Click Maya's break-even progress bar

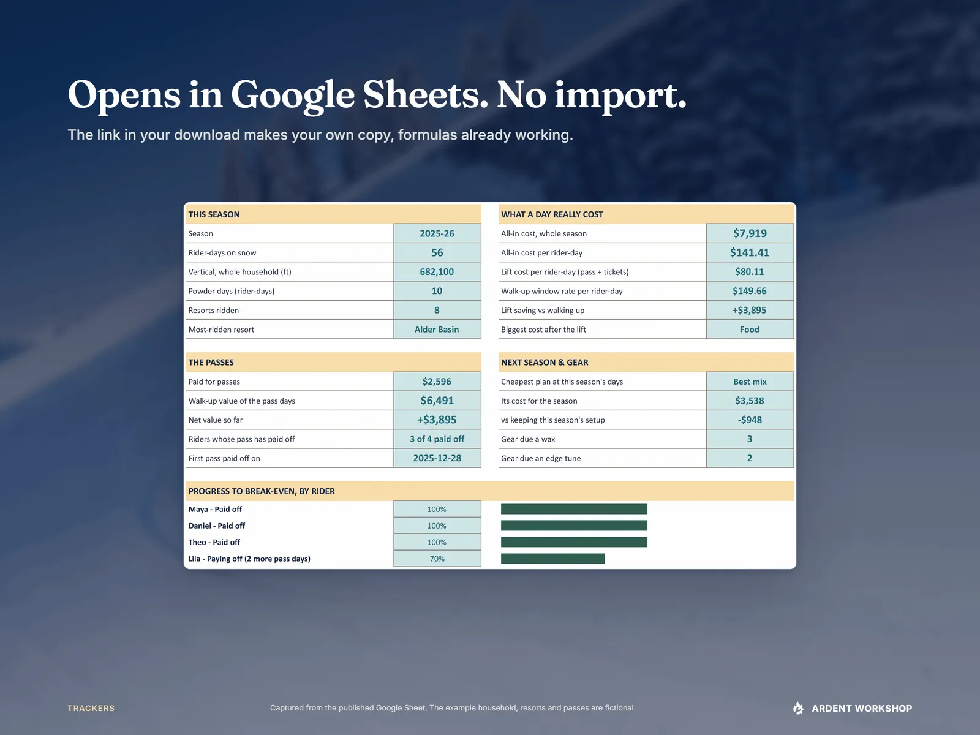[x=574, y=509]
